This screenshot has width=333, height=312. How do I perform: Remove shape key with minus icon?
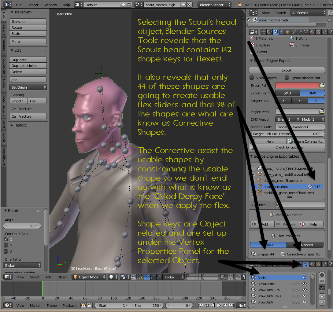(x=322, y=281)
